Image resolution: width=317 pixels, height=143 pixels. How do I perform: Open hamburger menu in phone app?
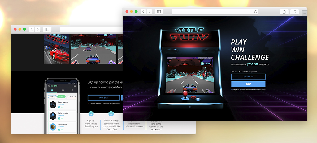click(x=75, y=86)
